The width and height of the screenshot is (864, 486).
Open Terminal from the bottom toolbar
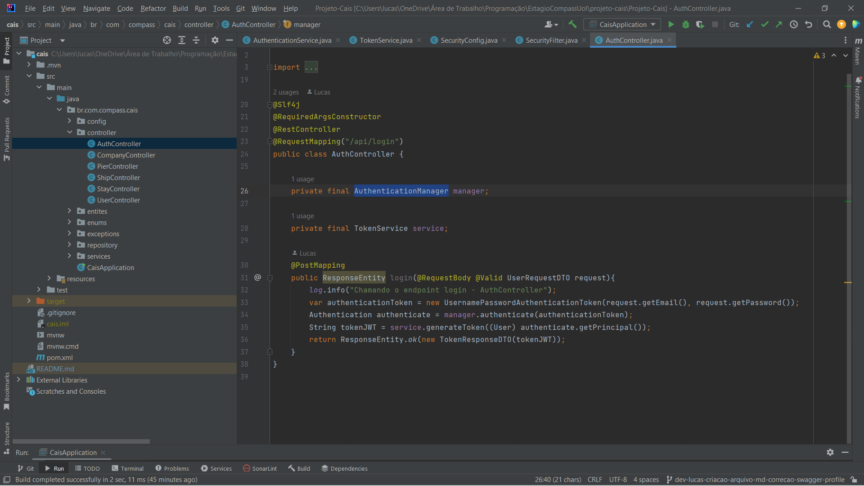point(131,468)
